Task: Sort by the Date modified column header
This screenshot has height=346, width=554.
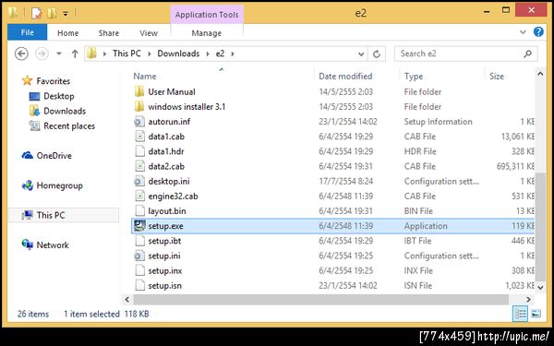Action: pos(345,77)
